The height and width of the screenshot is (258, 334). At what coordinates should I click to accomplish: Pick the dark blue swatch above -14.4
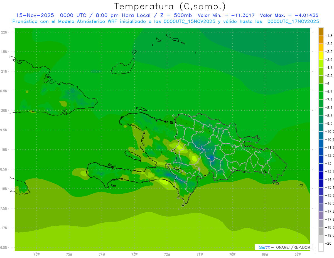[321, 175]
